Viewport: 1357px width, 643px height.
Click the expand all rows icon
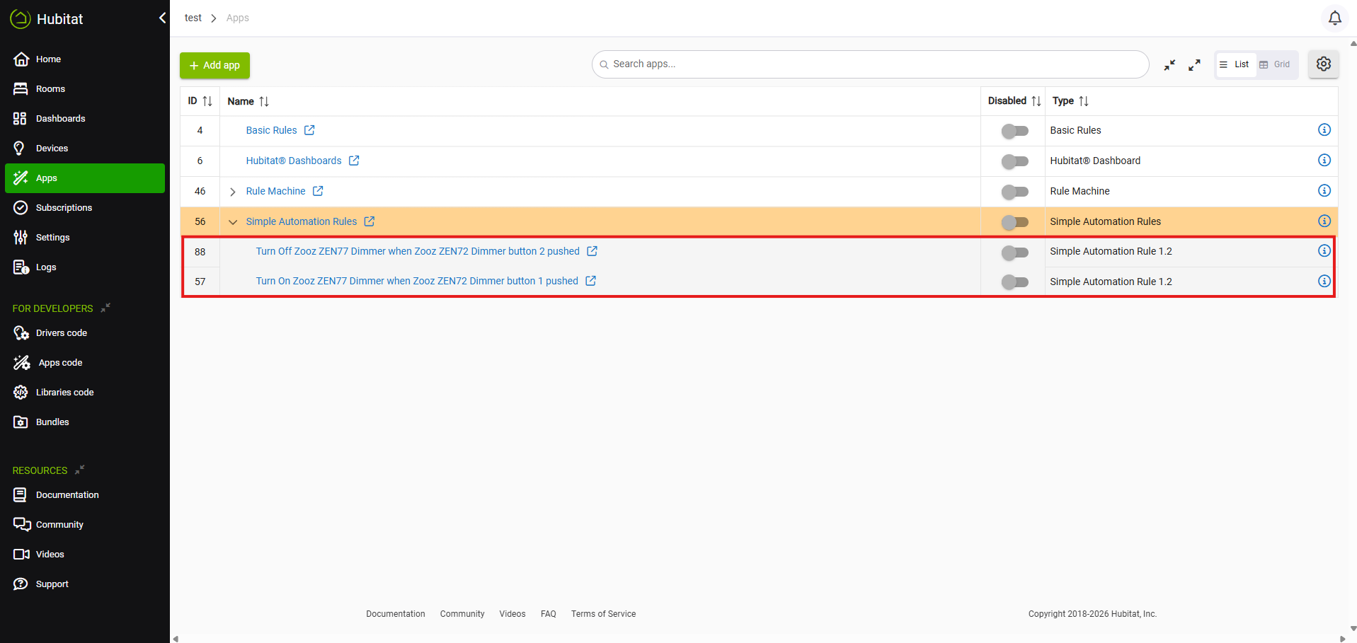(x=1194, y=65)
